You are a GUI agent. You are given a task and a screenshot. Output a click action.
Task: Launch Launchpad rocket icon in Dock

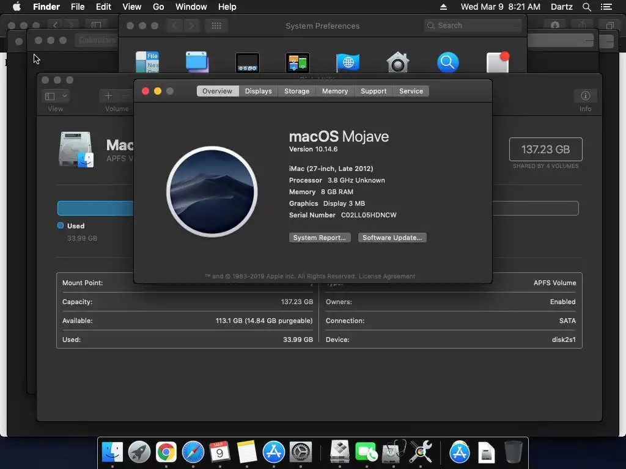pos(139,452)
